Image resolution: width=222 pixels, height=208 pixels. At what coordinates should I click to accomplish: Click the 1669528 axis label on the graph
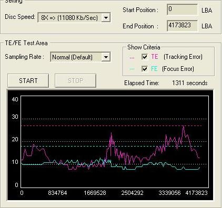tap(95, 193)
